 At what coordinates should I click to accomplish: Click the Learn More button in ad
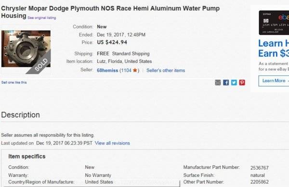pos(274,81)
